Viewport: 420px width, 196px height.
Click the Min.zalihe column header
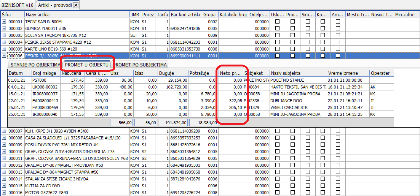click(x=407, y=14)
